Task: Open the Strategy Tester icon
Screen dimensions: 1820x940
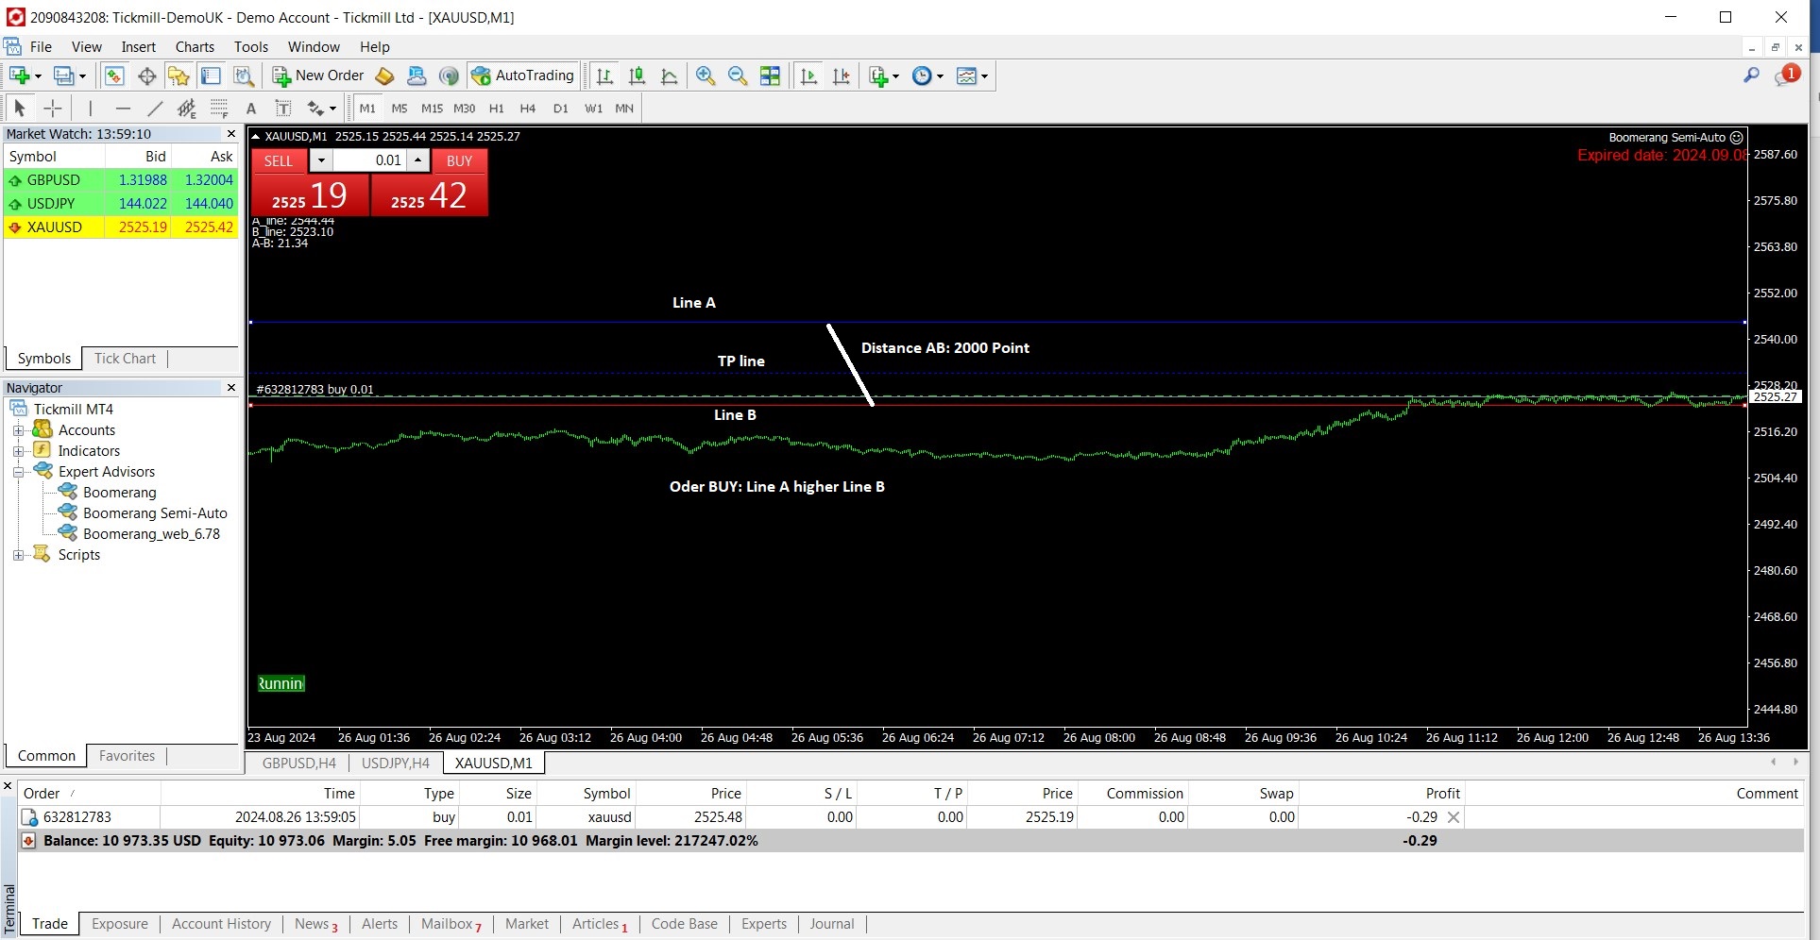Action: click(244, 76)
